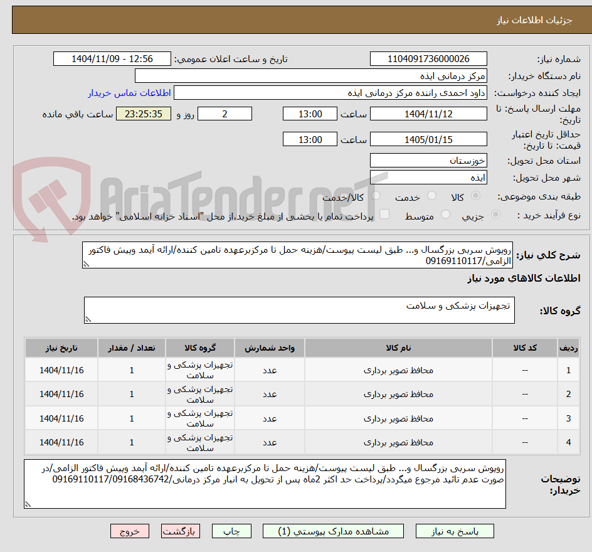The height and width of the screenshot is (552, 592).
Task: Click the گروه کالا column header
Action: point(199,348)
